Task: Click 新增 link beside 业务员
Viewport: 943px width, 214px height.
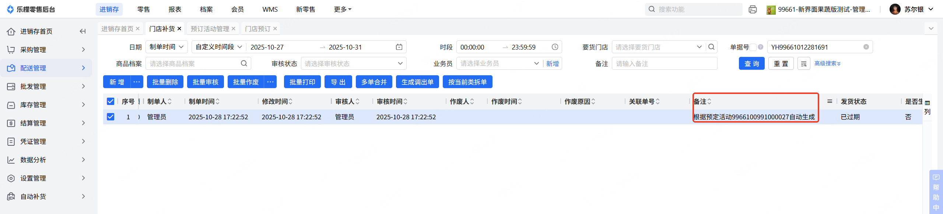Action: point(552,64)
